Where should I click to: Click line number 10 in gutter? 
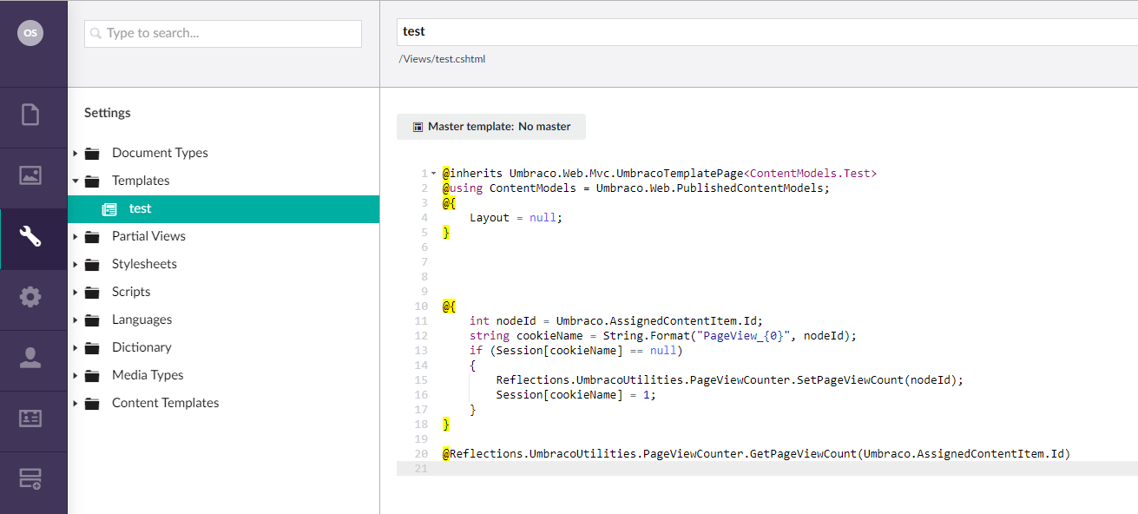[422, 306]
